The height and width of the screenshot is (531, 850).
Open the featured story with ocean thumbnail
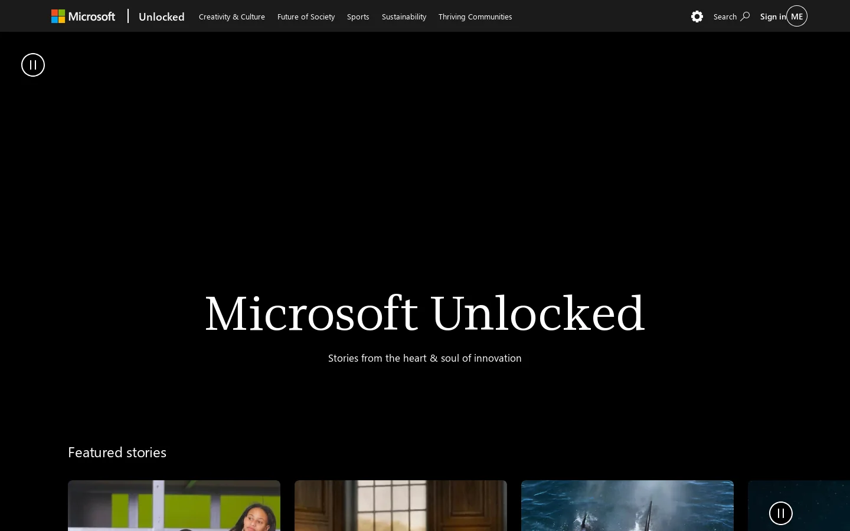click(627, 506)
